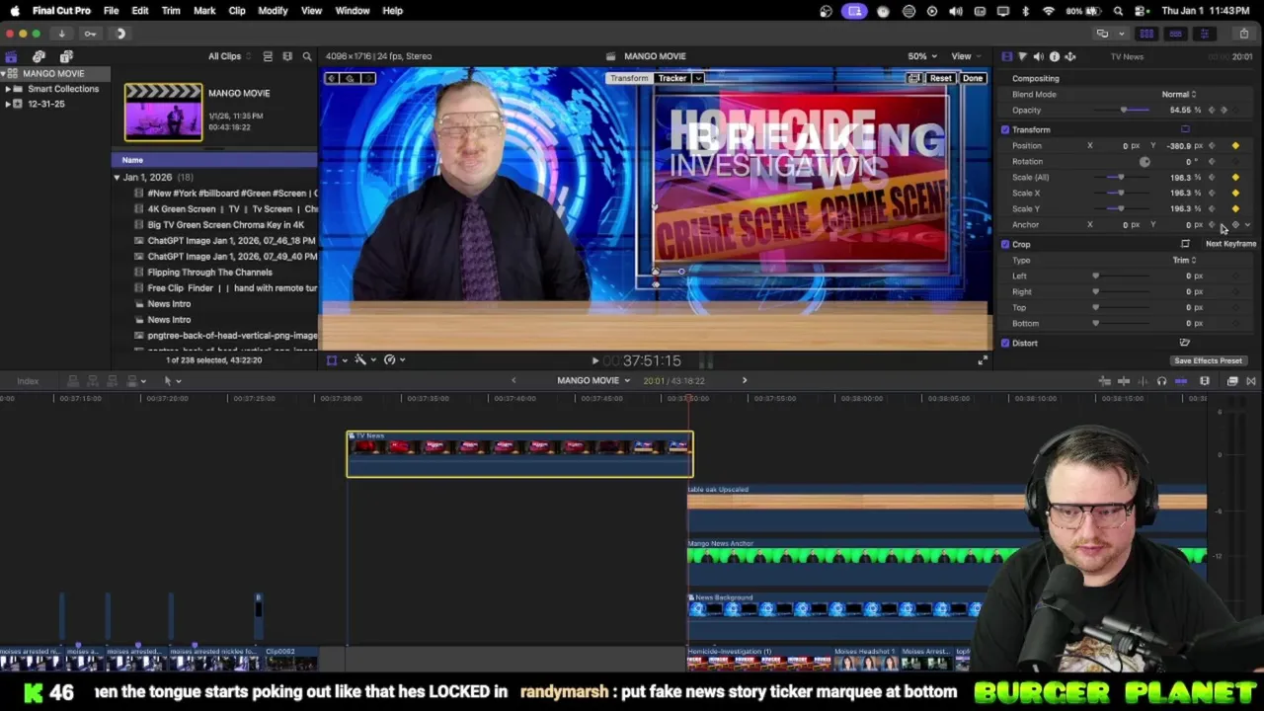Screen dimensions: 1264x711
Task: Open the Share inspector anchor icon
Action: (1069, 56)
